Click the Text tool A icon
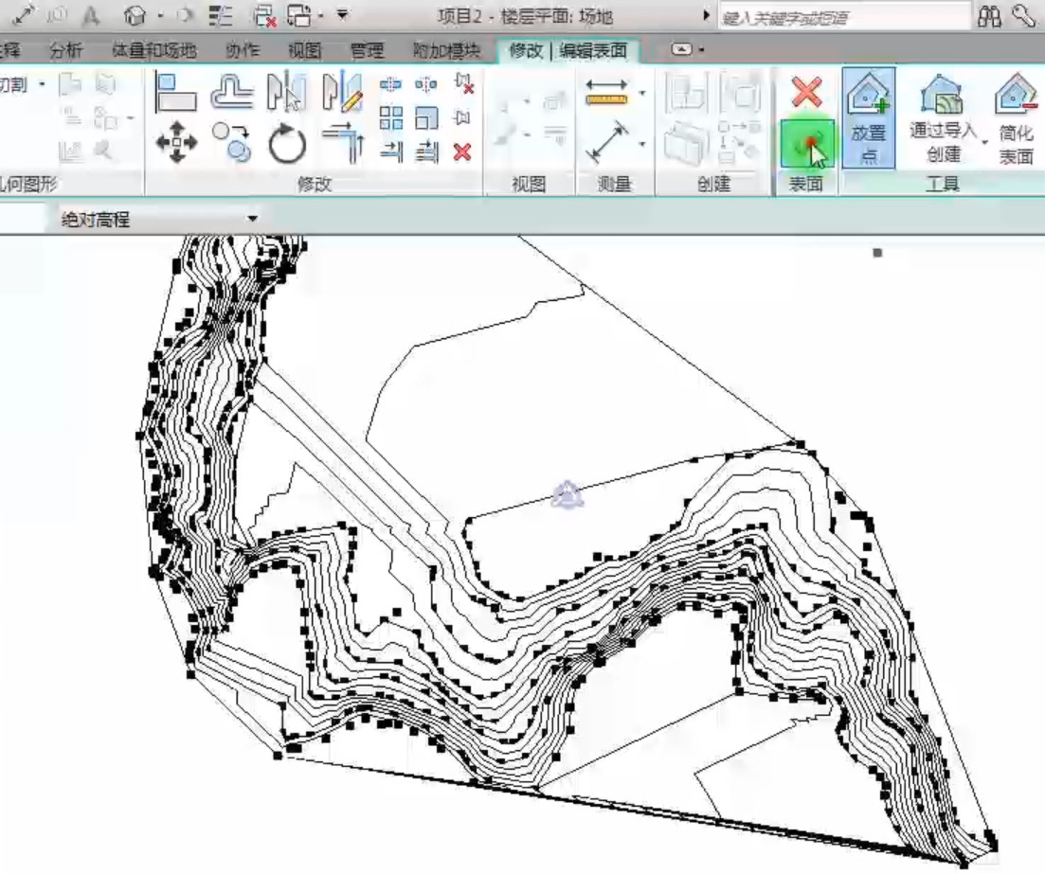 [x=91, y=14]
